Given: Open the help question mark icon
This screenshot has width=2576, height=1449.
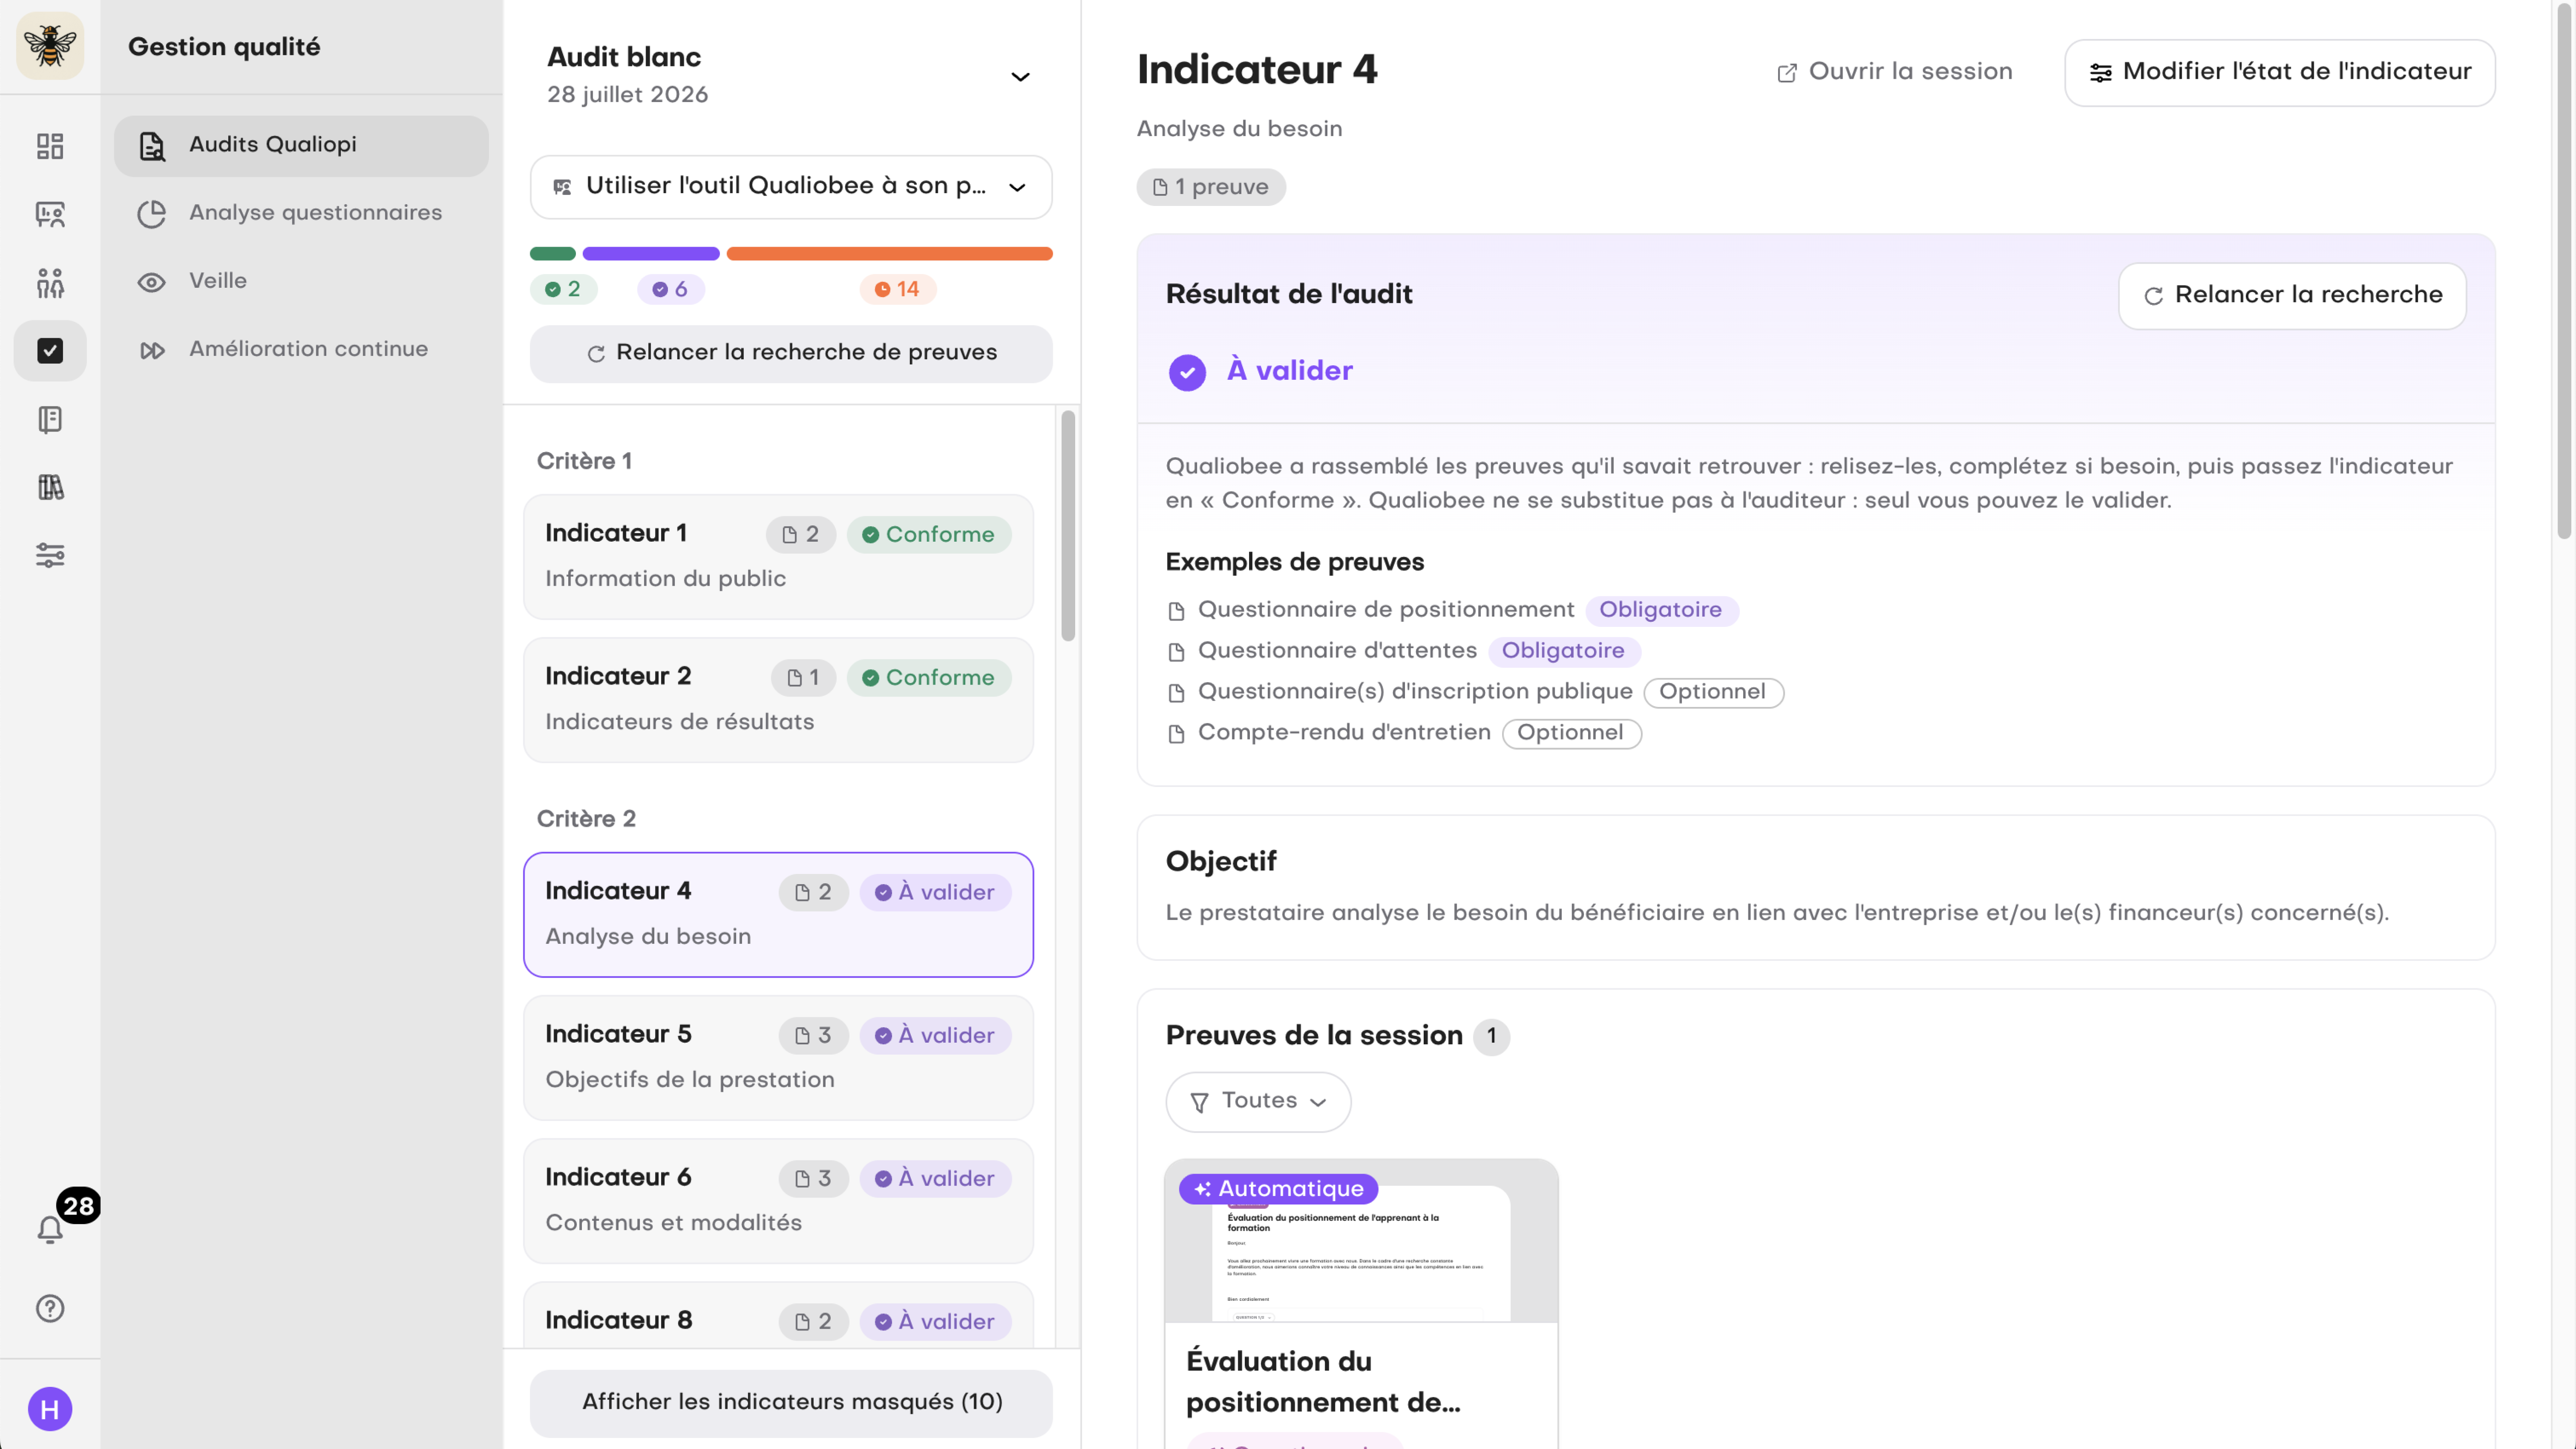Looking at the screenshot, I should pos(50,1308).
